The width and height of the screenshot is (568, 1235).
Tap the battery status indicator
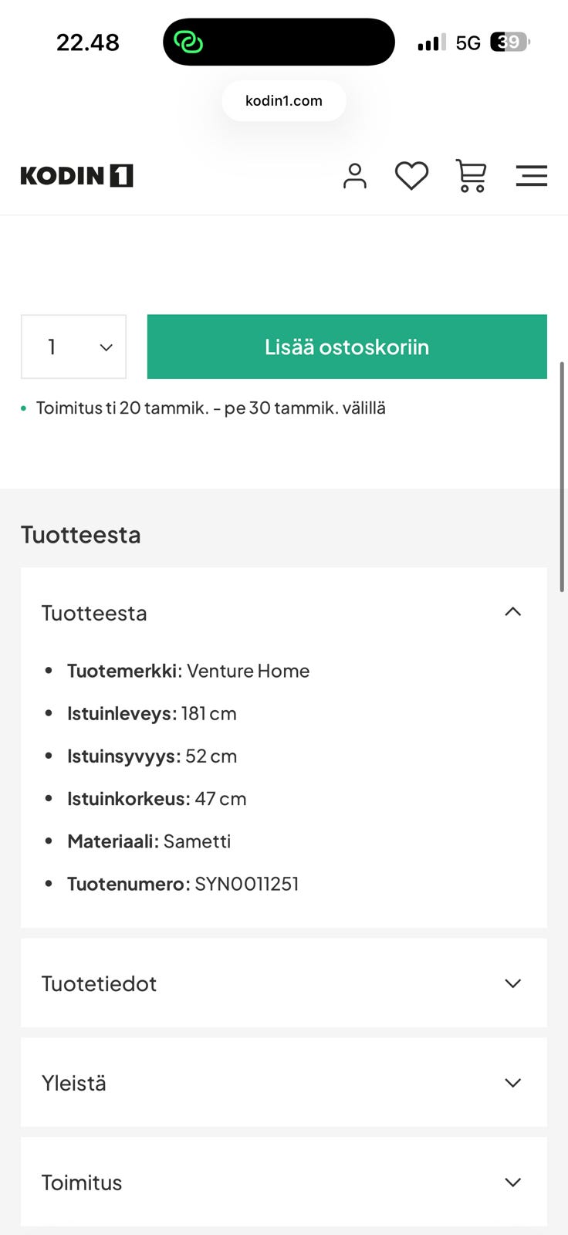tap(509, 42)
